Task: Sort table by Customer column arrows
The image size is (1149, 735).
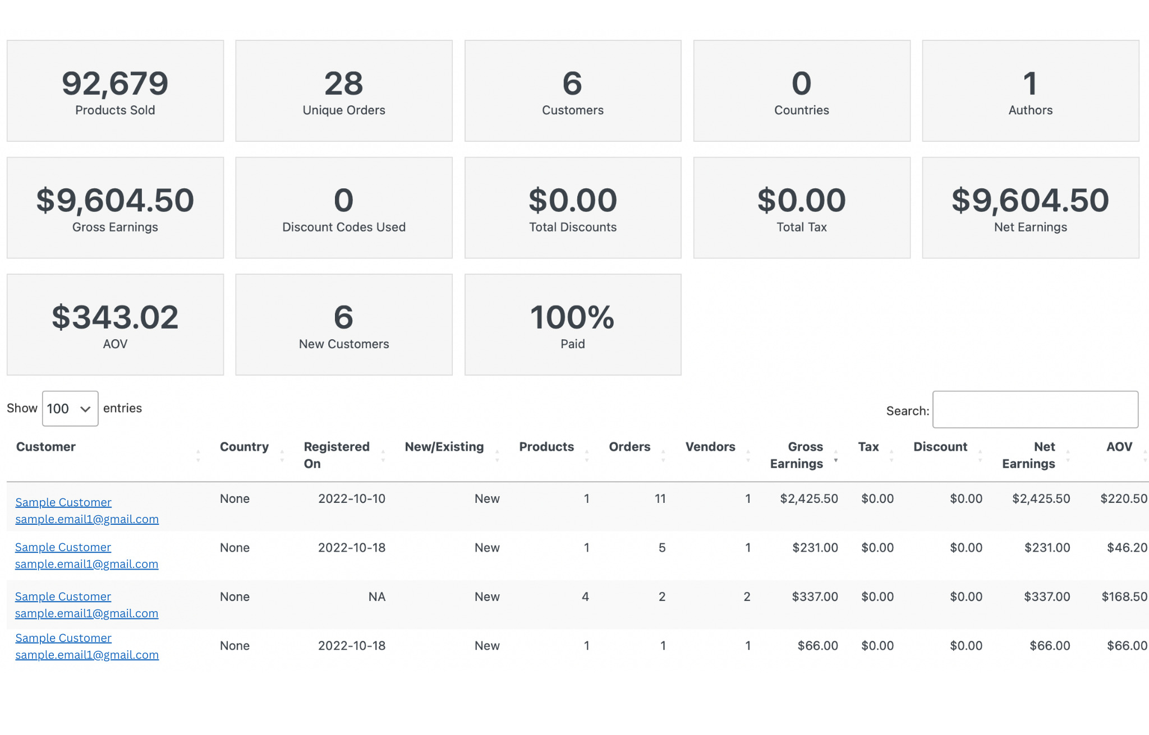Action: (198, 455)
